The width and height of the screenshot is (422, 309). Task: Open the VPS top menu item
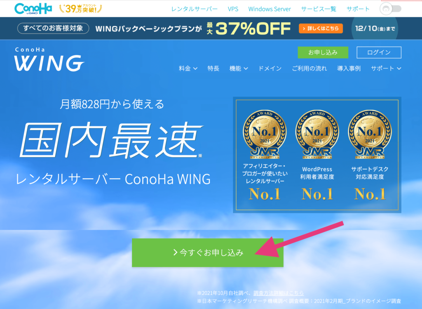point(233,9)
